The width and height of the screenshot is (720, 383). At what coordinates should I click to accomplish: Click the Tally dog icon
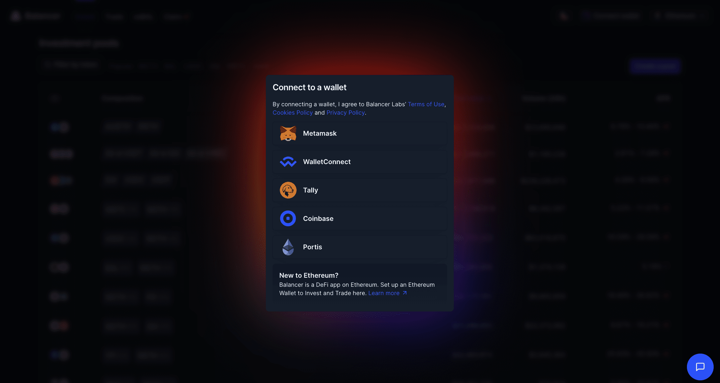point(288,190)
